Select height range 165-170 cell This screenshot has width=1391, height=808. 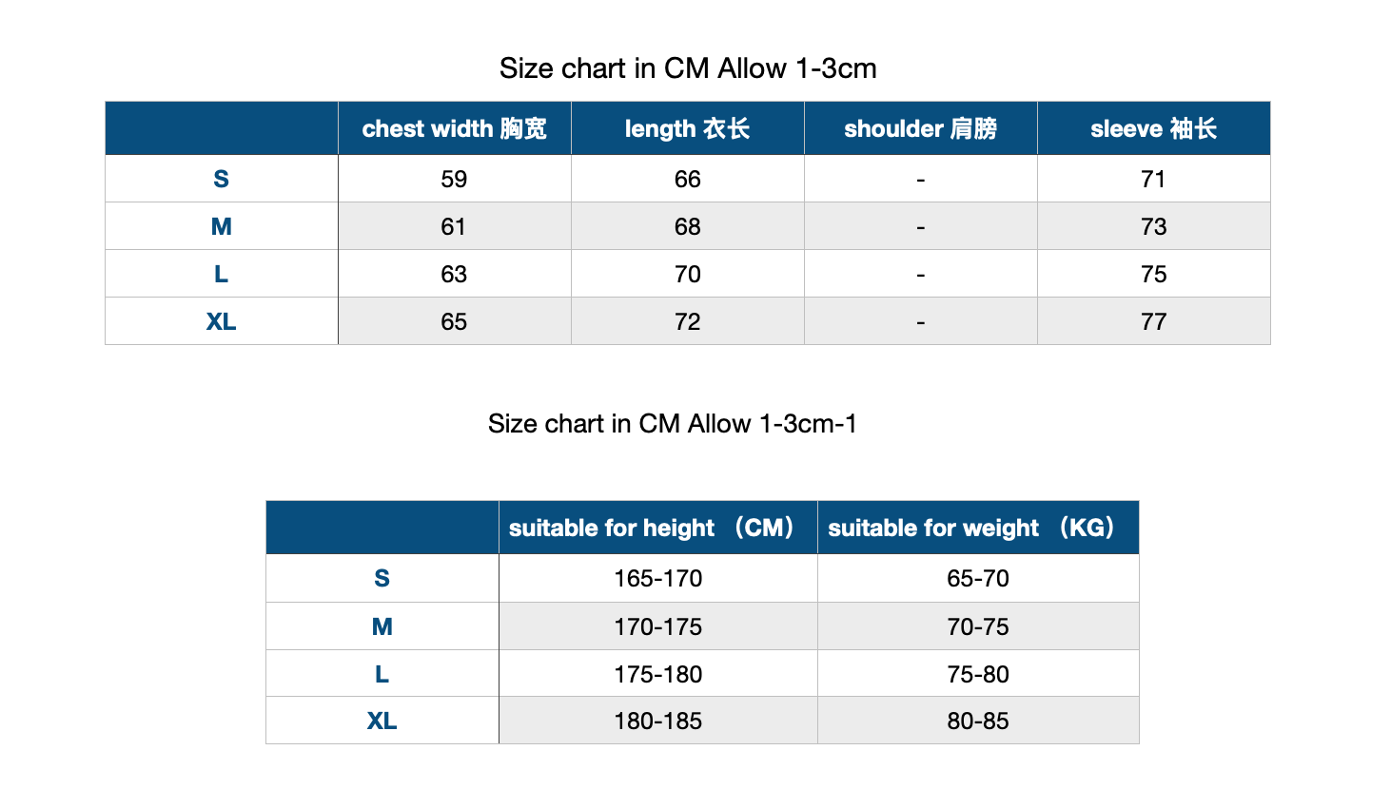click(658, 578)
